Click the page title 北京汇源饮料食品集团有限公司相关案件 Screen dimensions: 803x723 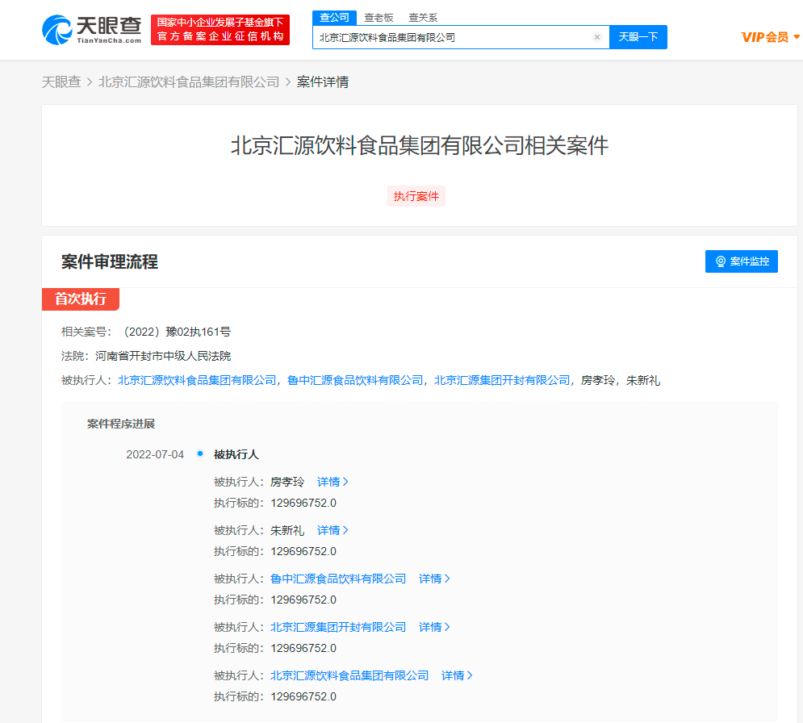click(420, 146)
